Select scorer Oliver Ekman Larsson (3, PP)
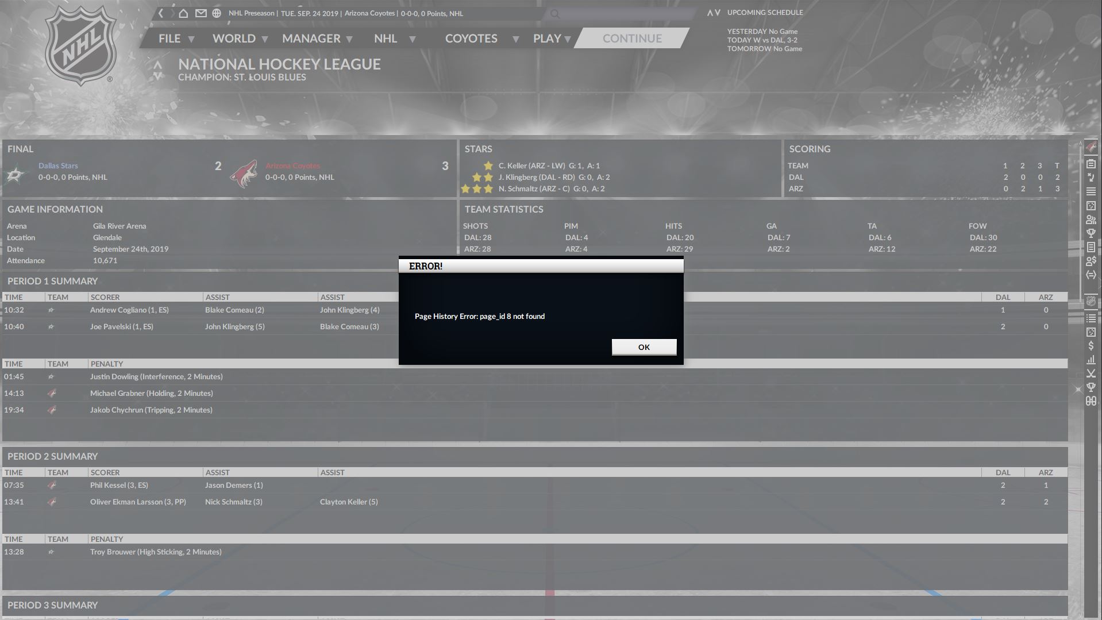This screenshot has height=620, width=1102. point(138,502)
